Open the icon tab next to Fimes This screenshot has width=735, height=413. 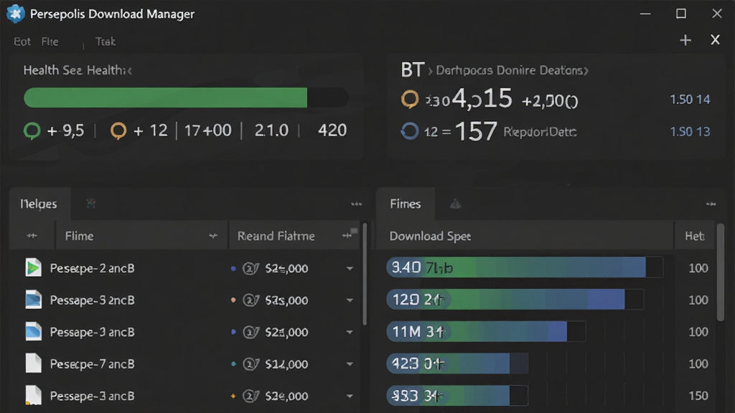click(455, 204)
